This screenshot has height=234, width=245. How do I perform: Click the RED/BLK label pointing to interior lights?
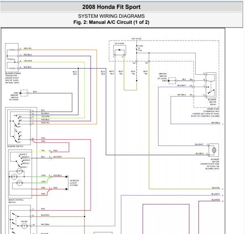point(57,175)
